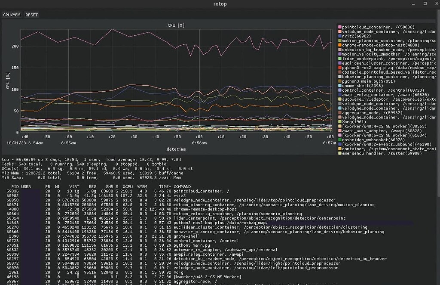This screenshot has width=440, height=285.
Task: Click the pointcloud_container legend color marker
Action: pos(339,26)
